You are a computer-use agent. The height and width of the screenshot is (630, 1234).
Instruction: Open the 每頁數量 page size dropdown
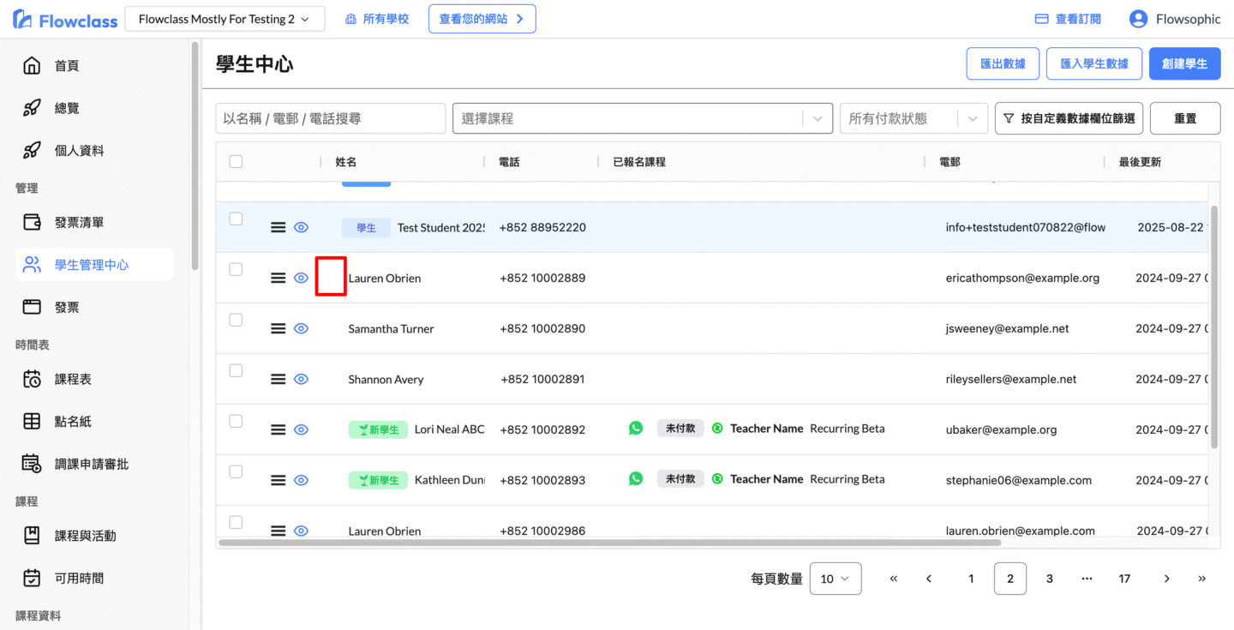click(x=835, y=579)
